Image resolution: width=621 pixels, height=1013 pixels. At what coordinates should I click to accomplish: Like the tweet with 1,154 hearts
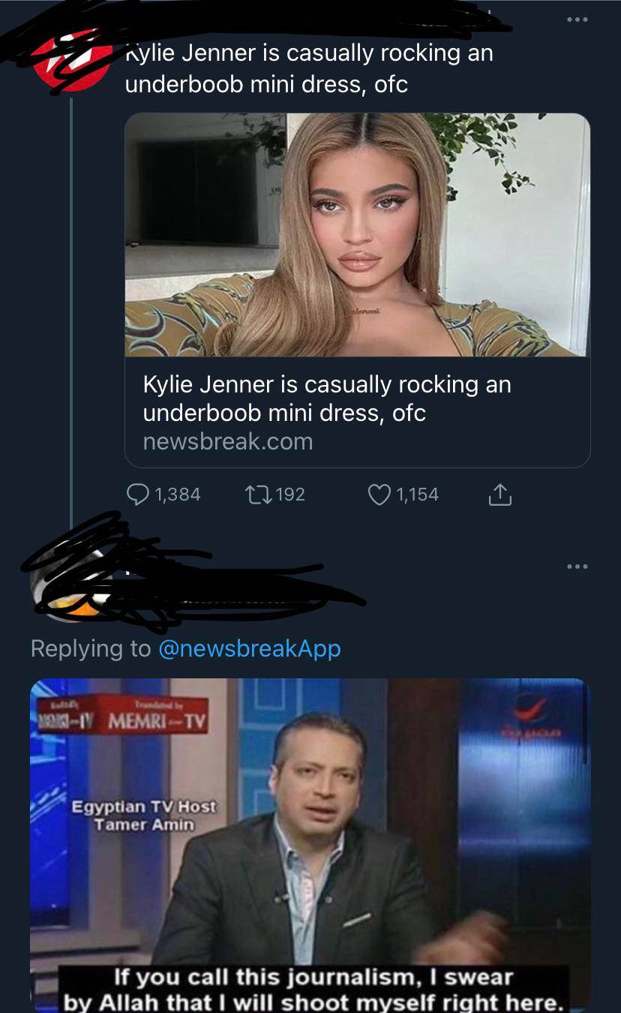(x=379, y=494)
